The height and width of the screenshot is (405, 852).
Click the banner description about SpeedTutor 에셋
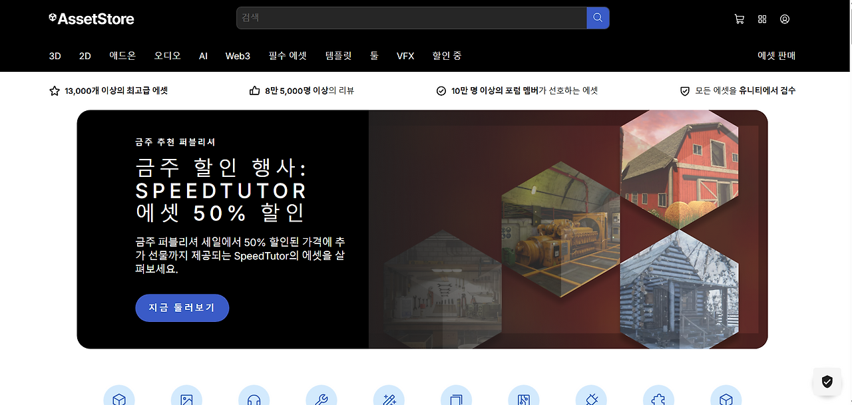pyautogui.click(x=240, y=255)
